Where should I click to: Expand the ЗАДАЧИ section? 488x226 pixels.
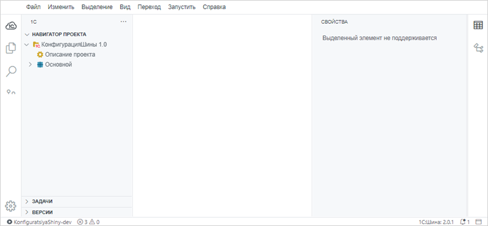click(x=27, y=202)
